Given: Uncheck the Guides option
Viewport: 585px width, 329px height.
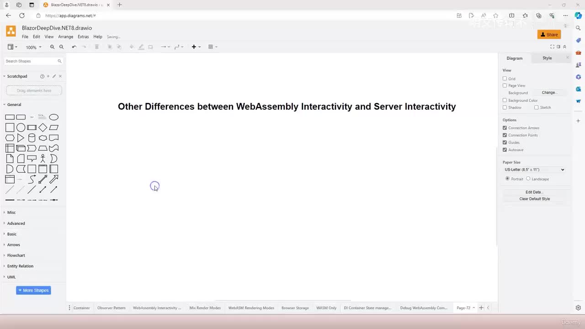Looking at the screenshot, I should (505, 143).
